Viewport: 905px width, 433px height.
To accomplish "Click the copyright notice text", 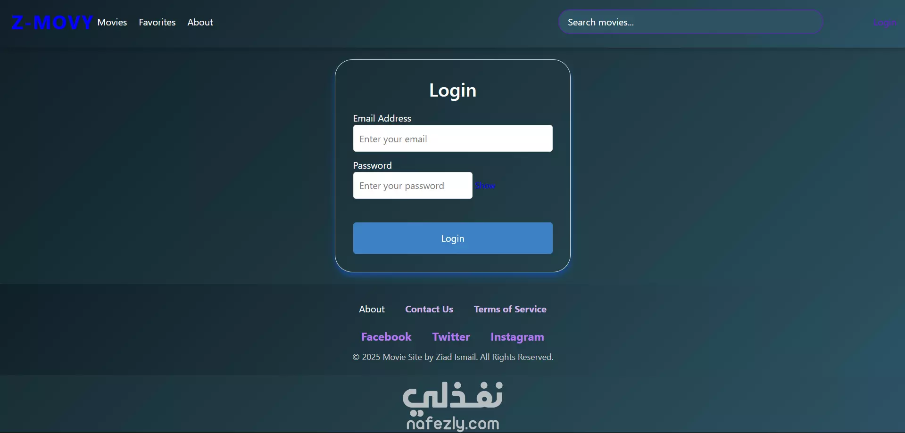I will [x=453, y=357].
